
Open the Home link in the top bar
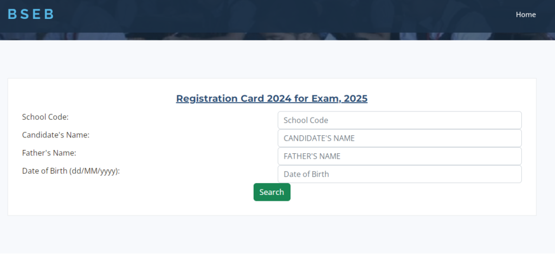pos(525,15)
